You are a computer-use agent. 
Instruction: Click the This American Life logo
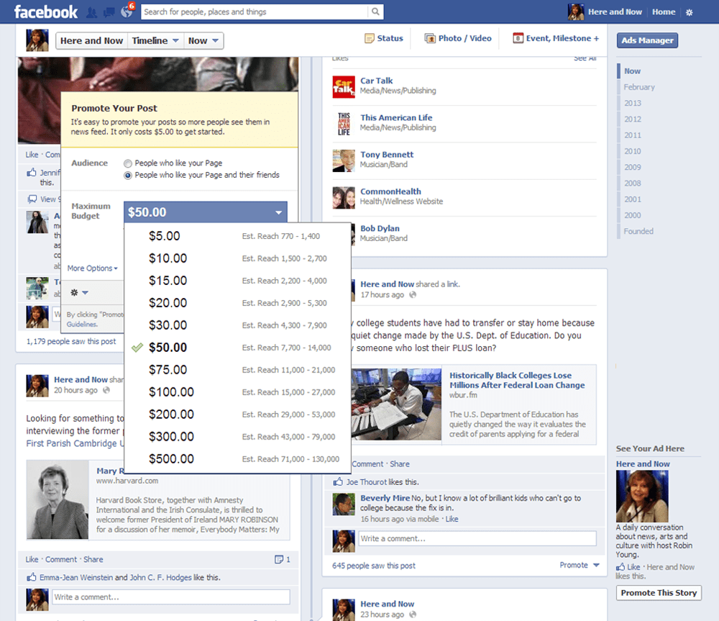click(344, 123)
